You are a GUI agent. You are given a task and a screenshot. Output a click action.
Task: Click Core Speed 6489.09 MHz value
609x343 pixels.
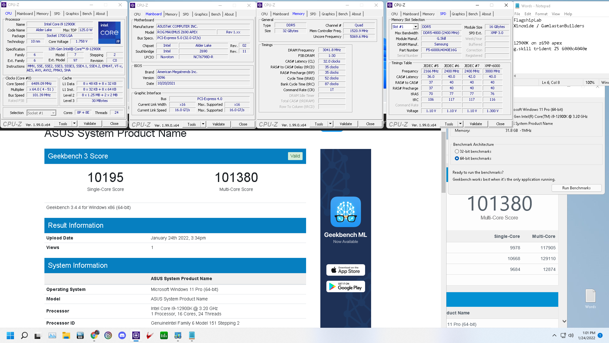click(x=42, y=84)
